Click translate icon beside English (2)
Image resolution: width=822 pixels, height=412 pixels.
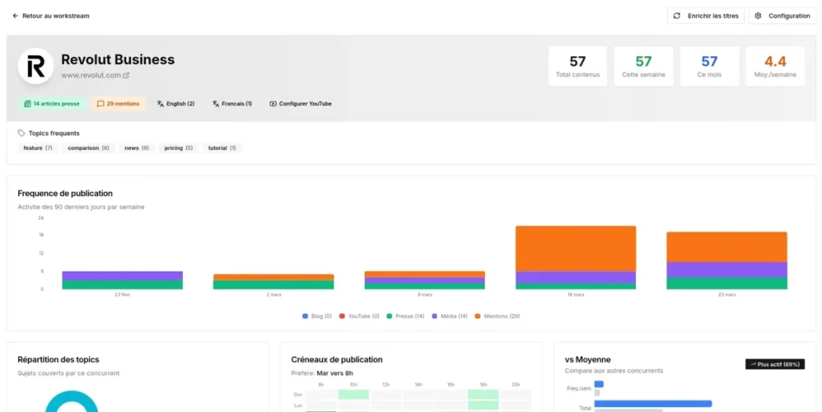click(x=161, y=103)
